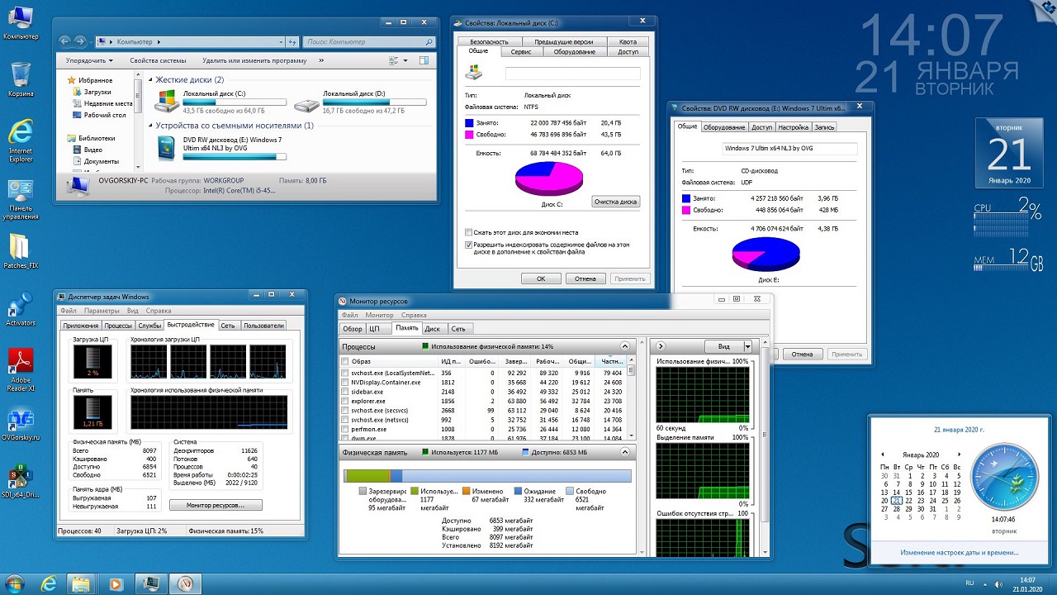Uncheck the 'Разрешить индексировать' indexing checkbox
Image resolution: width=1057 pixels, height=595 pixels.
469,245
